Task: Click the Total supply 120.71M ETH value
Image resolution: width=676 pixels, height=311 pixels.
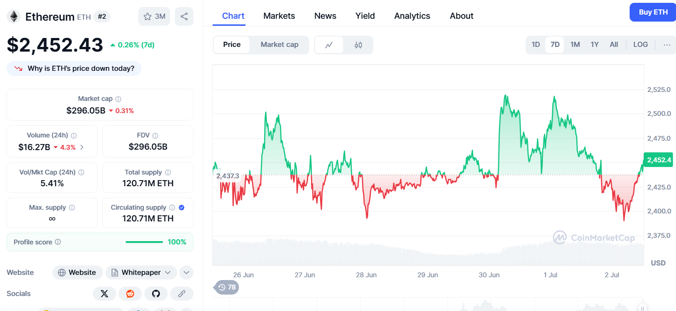Action: coord(148,183)
